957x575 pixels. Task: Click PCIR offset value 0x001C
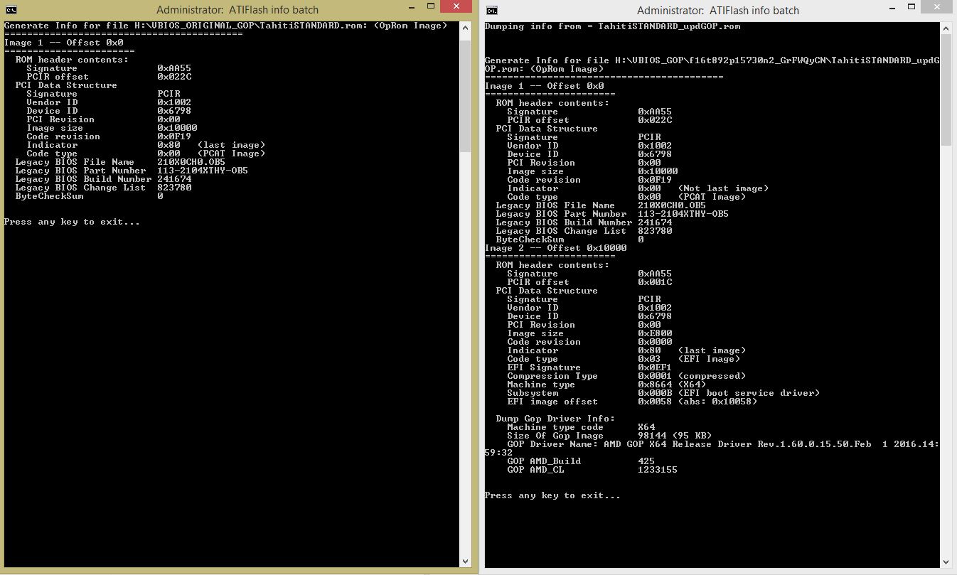click(655, 282)
